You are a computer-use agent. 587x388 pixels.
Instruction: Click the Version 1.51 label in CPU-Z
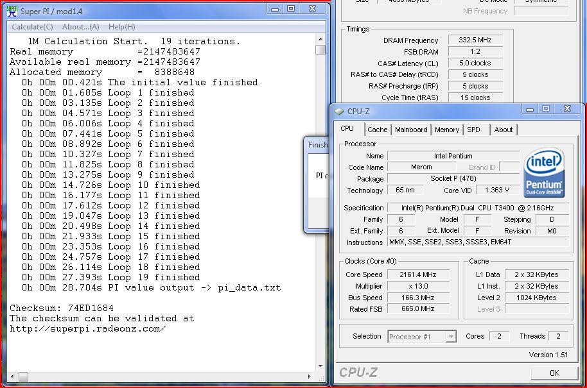pos(548,355)
